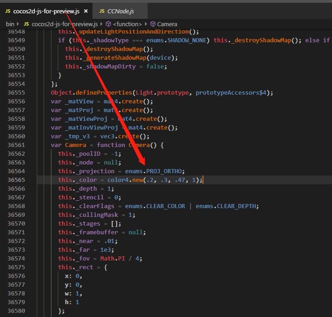Image resolution: width=332 pixels, height=317 pixels.
Task: Expand the cocos2d-js-for-preview.js breadcrumb file list
Action: (x=64, y=23)
